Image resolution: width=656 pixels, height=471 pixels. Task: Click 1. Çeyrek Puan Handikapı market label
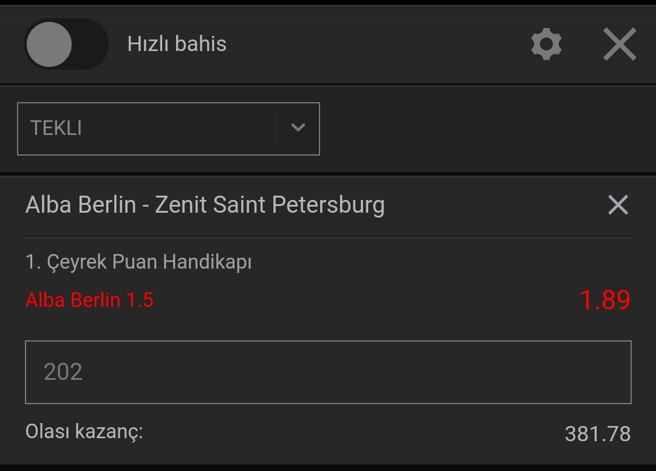pos(138,262)
